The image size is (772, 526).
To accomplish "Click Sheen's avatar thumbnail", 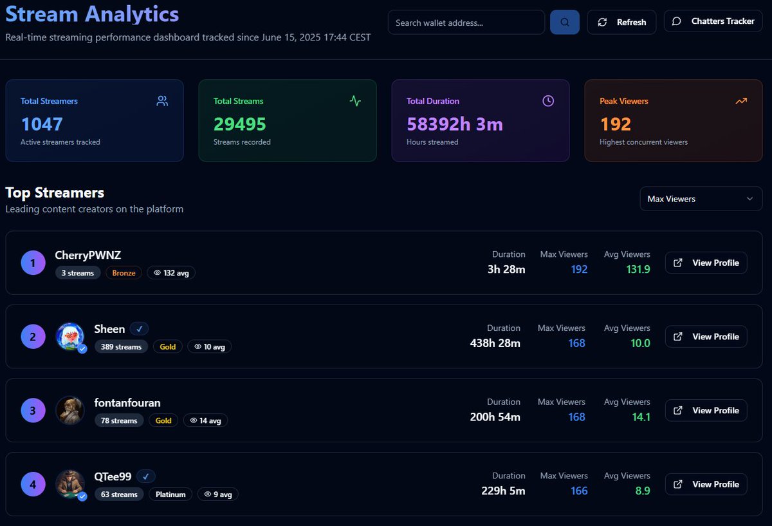I will (x=70, y=336).
